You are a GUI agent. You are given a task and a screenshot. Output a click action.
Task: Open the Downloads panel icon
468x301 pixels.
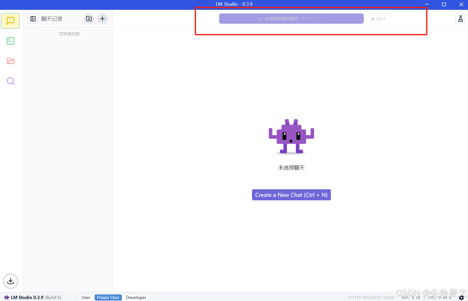[x=11, y=281]
